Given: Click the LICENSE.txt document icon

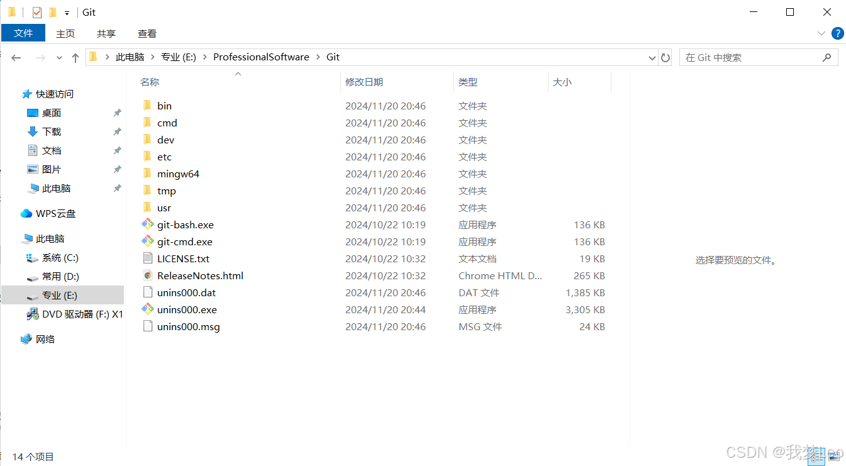Looking at the screenshot, I should coord(148,258).
